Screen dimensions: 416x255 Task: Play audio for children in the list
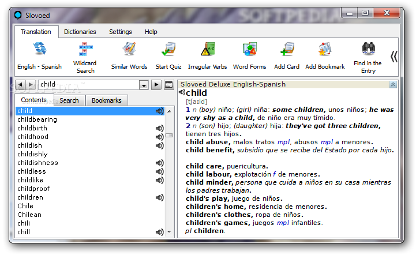[159, 197]
